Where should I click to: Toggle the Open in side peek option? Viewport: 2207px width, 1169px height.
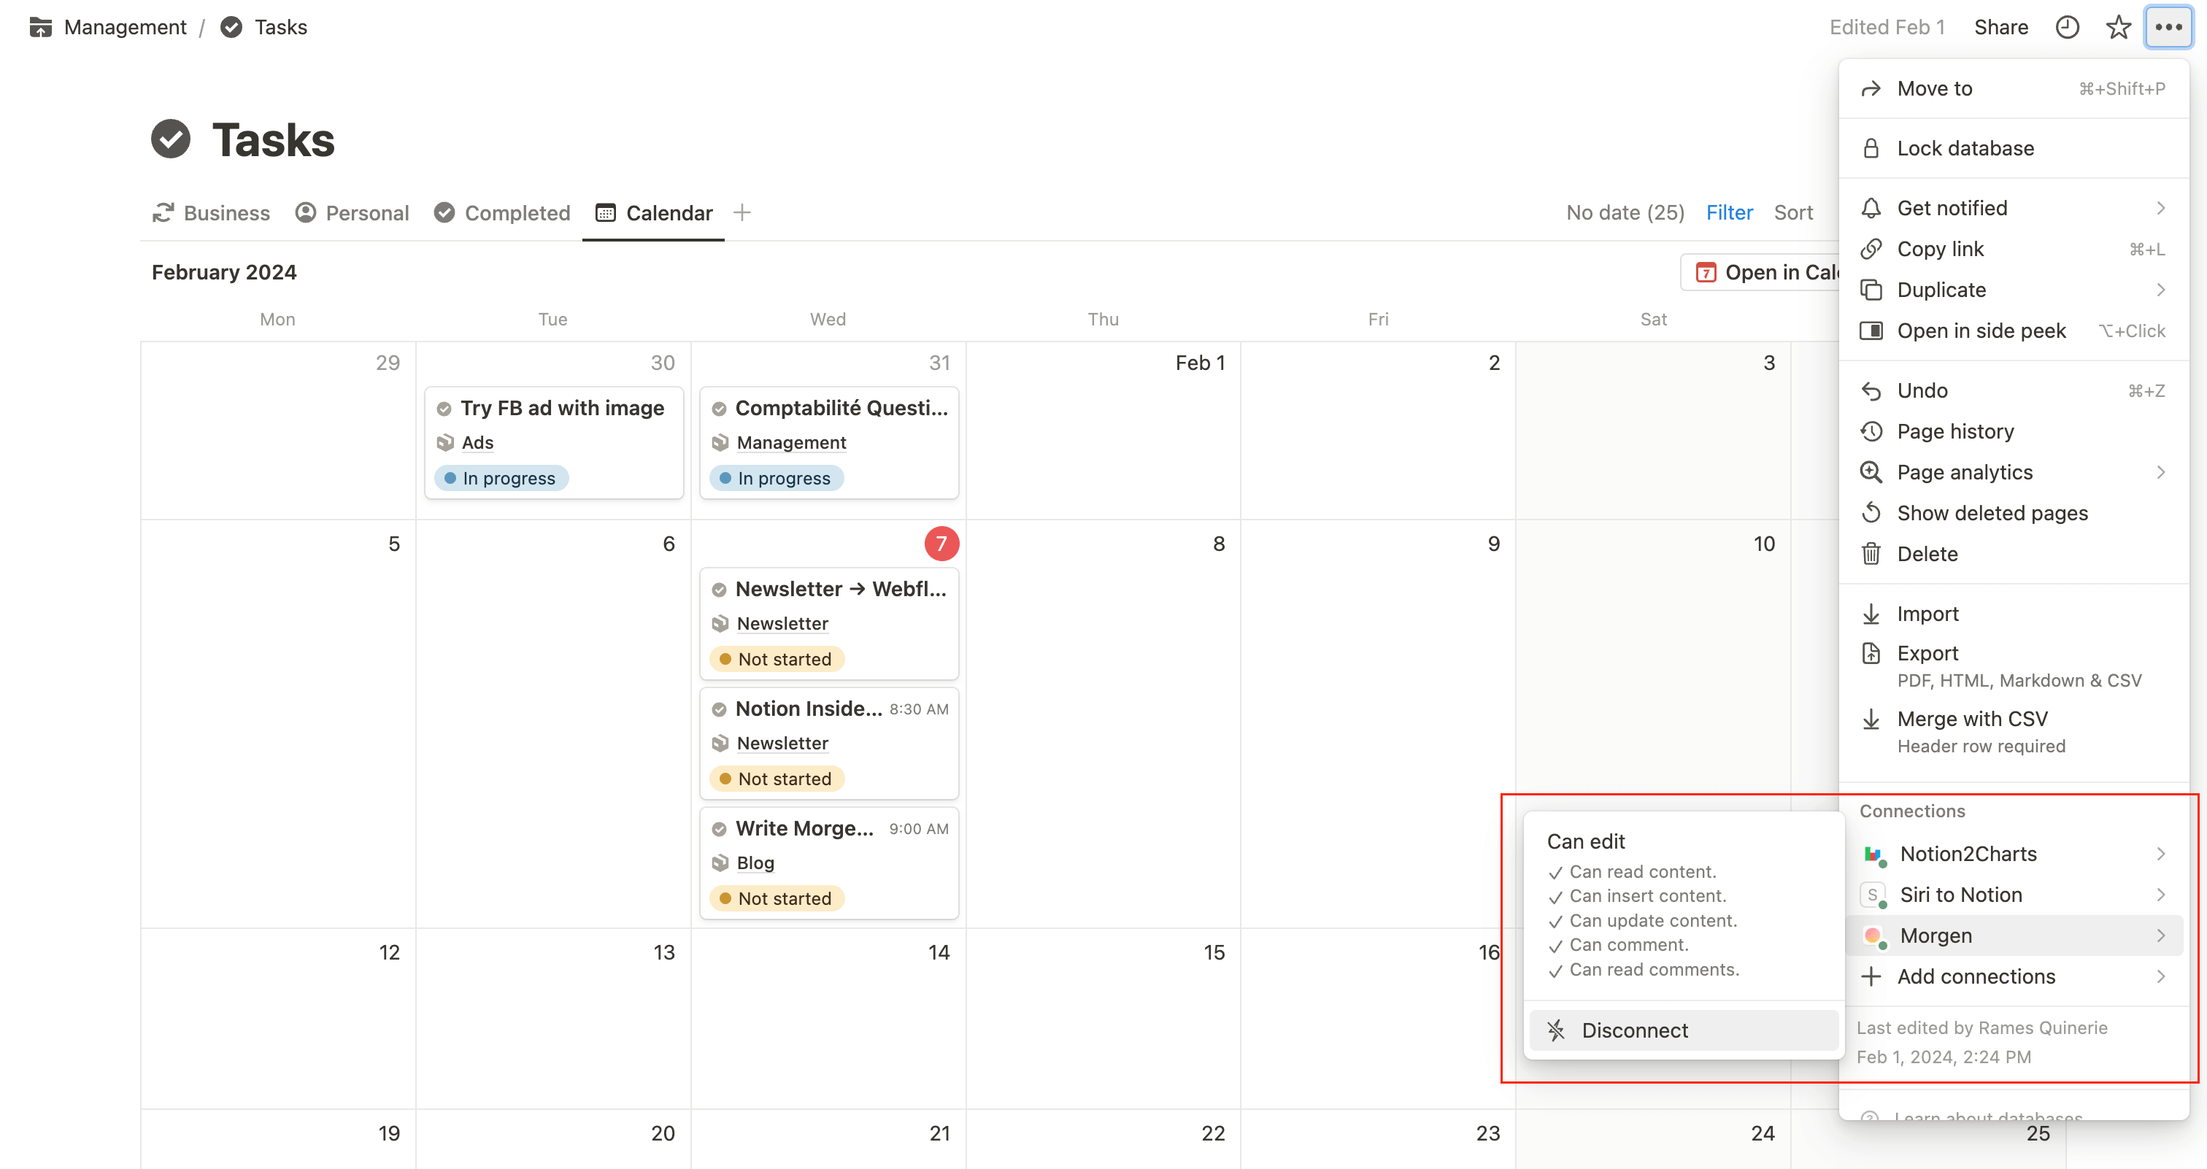click(1982, 331)
